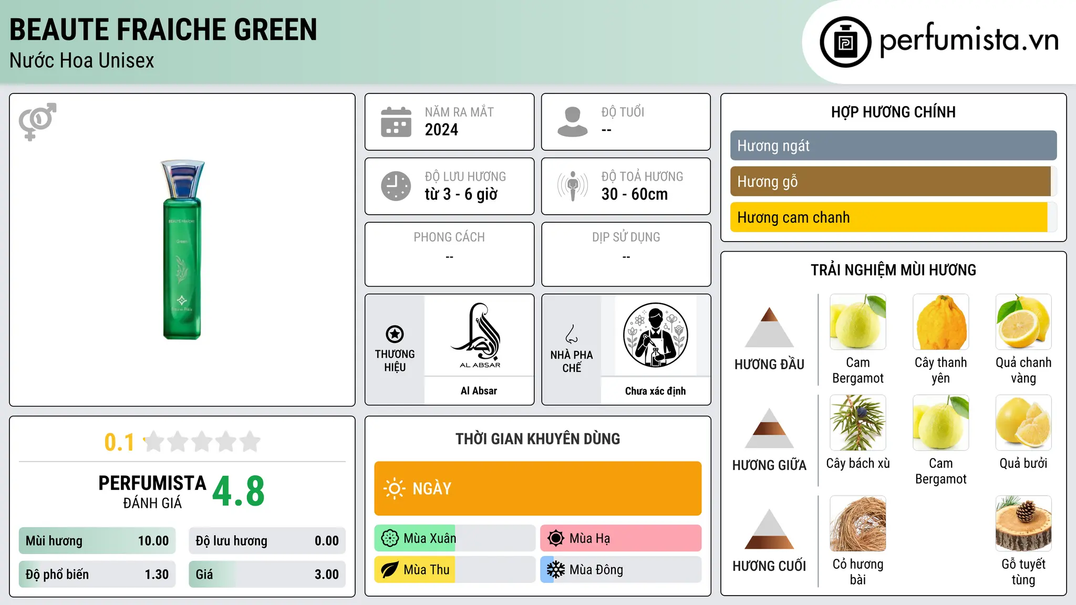Click the leaf icon for Mùa Thu
This screenshot has width=1076, height=605.
[x=390, y=570]
